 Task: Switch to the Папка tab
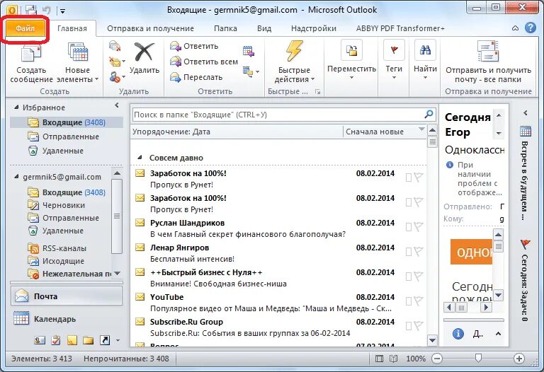(225, 28)
